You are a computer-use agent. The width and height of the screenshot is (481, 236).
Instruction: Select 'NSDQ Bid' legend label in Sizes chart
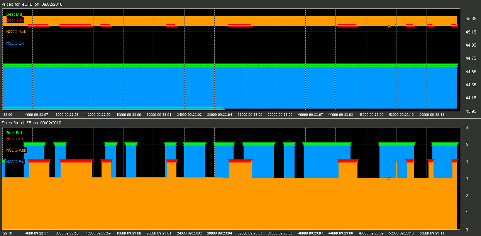(x=15, y=162)
